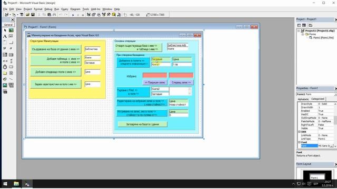This screenshot has width=337, height=189.
Task: Select the Data control tool
Action: coord(11,85)
